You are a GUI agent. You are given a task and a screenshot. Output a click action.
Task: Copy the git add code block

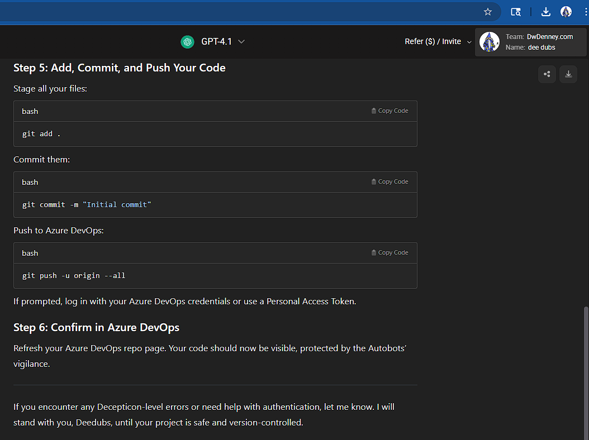tap(390, 111)
